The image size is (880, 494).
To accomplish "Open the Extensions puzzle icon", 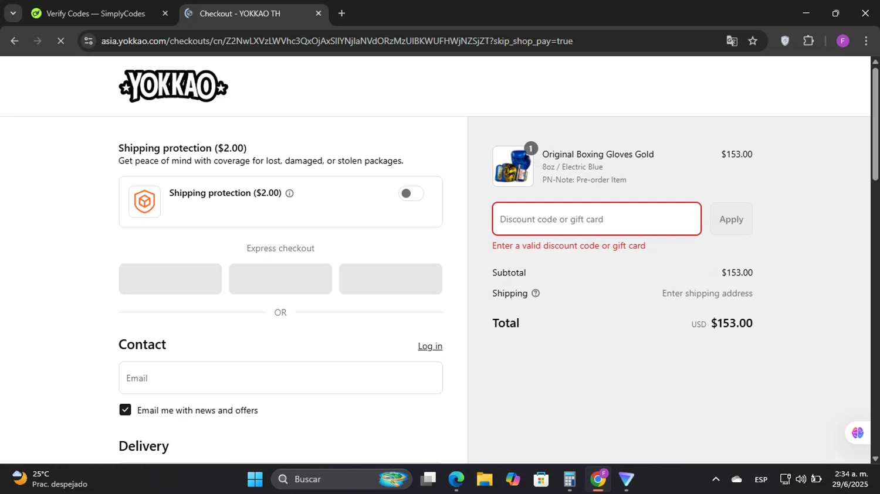I will [x=808, y=41].
